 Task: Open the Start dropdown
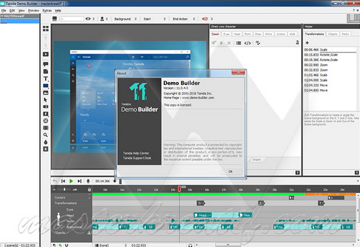point(154,19)
